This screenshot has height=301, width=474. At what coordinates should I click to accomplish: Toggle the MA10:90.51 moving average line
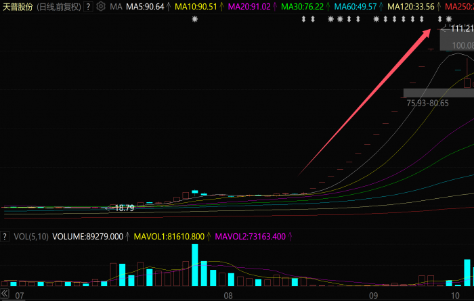tap(197, 6)
